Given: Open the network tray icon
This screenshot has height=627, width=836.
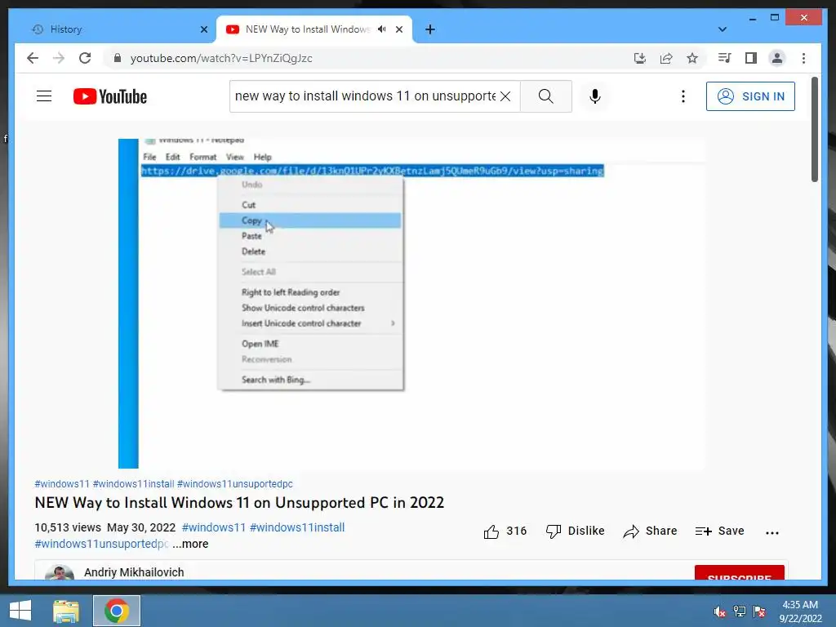Looking at the screenshot, I should click(x=740, y=611).
